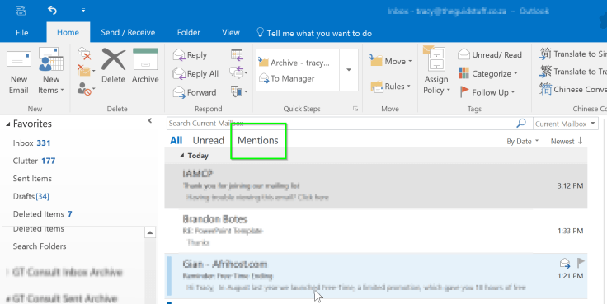Open Deleted Items favorite showing 7
Image resolution: width=607 pixels, height=304 pixels.
(x=43, y=214)
